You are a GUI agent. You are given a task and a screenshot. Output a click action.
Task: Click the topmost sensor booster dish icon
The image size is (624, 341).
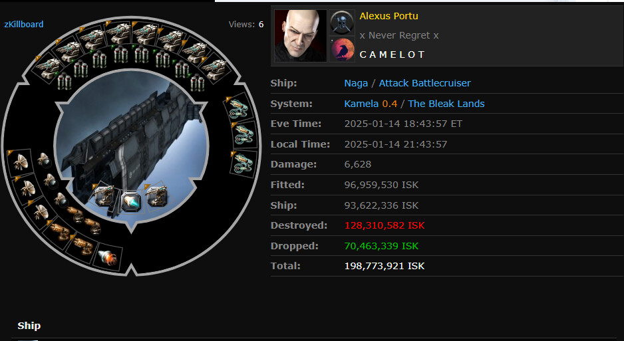[20, 162]
